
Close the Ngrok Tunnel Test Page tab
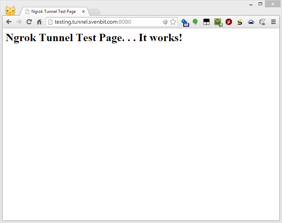(x=83, y=11)
